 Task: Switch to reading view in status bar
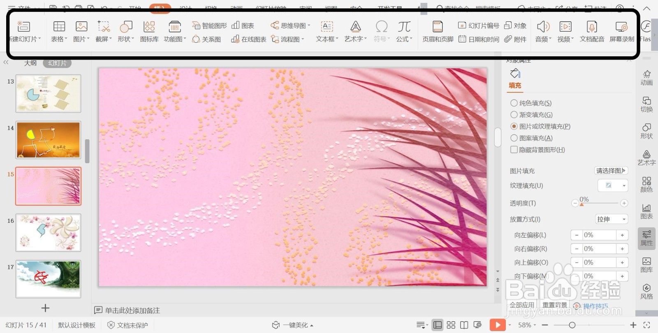pos(464,325)
